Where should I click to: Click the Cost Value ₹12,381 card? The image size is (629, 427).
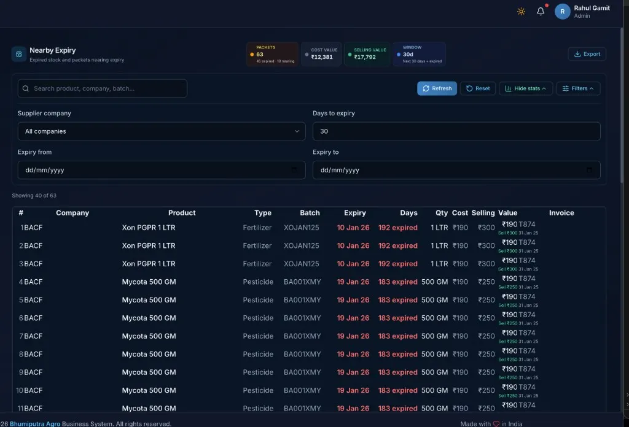(321, 54)
